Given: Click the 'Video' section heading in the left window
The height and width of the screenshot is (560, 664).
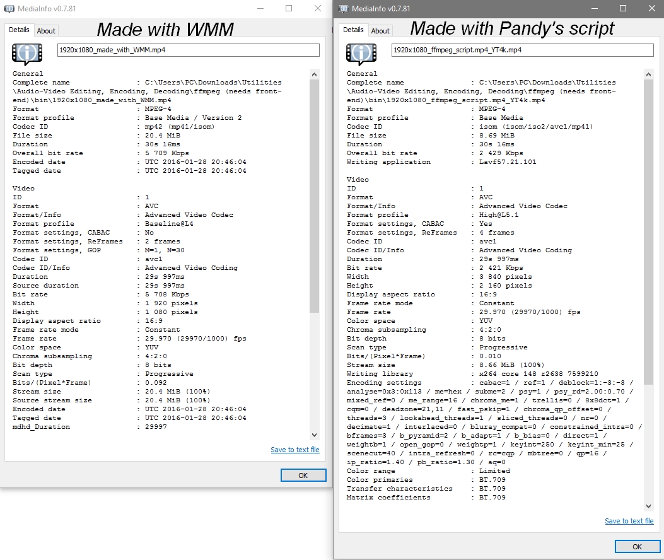Looking at the screenshot, I should pos(23,189).
